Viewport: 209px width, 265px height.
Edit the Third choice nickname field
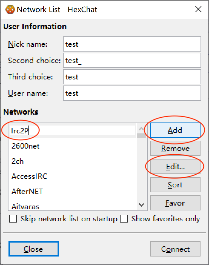[x=132, y=77]
